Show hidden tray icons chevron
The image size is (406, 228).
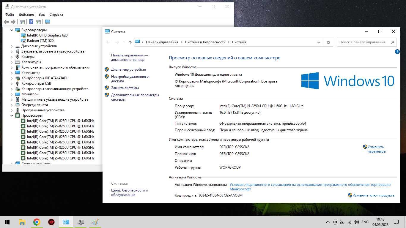(328, 222)
